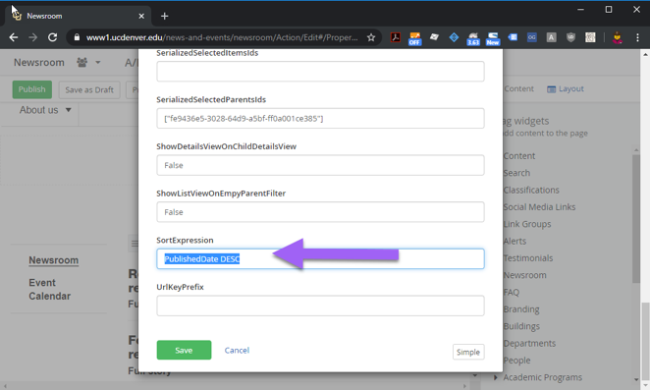Click the extension icon labeled OFF
Image resolution: width=650 pixels, height=390 pixels.
(414, 38)
